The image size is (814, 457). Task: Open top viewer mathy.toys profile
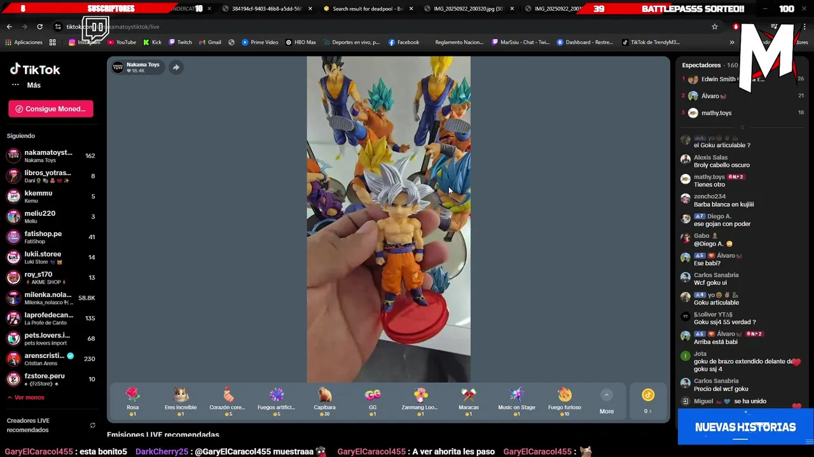(x=716, y=113)
